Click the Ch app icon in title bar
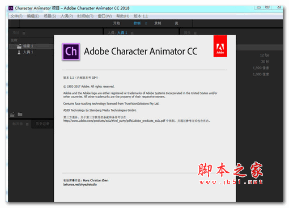 [x=11, y=8]
